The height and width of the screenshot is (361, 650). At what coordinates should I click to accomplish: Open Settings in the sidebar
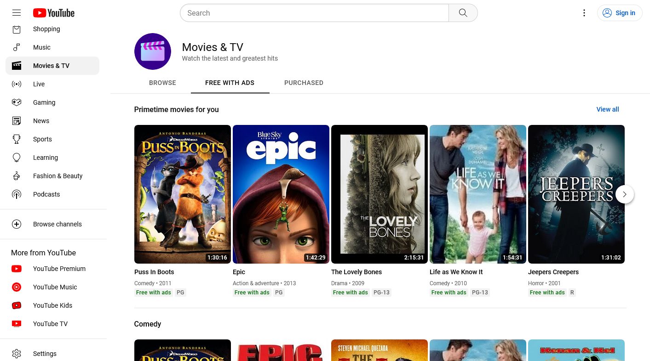coord(45,354)
